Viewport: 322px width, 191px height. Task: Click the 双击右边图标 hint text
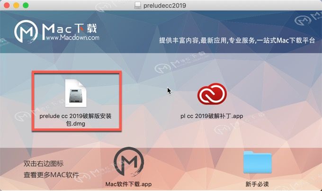44,164
